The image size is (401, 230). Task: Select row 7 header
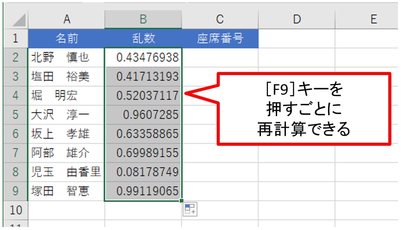click(x=15, y=153)
